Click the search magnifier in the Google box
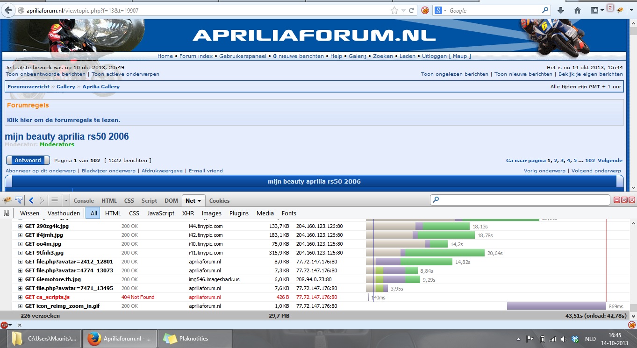Viewport: 637px width, 348px height. click(545, 10)
